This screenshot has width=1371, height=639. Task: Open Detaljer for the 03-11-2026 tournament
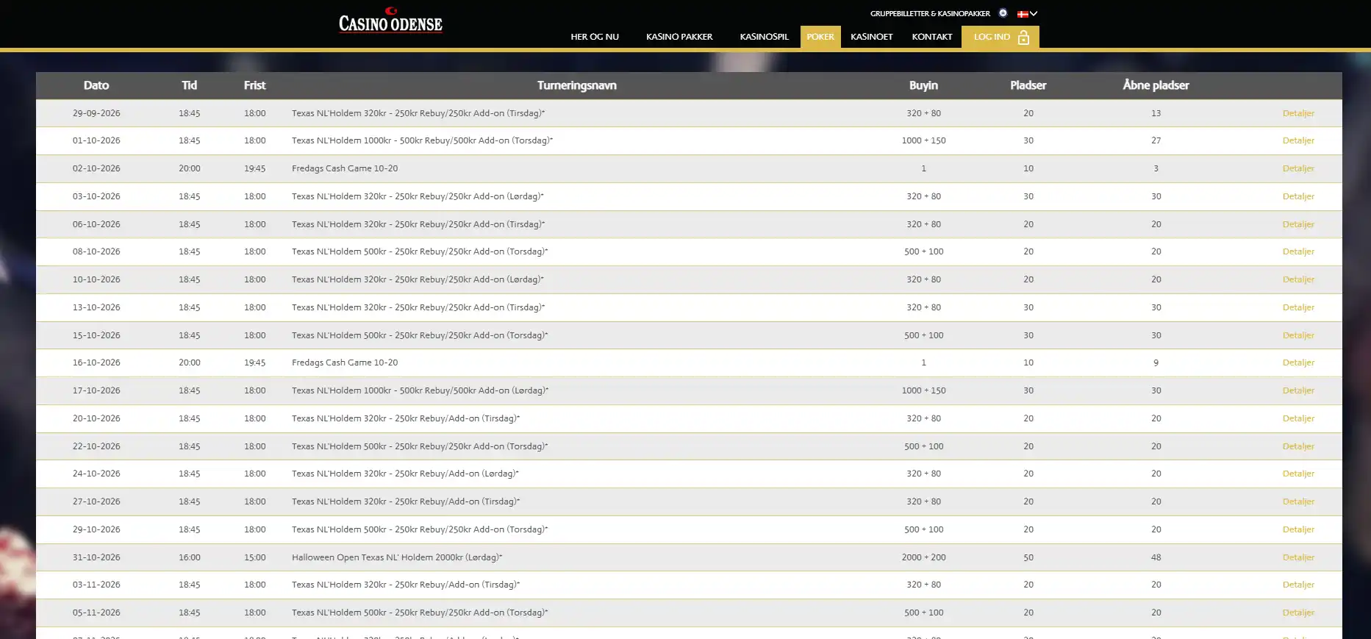[x=1299, y=585]
